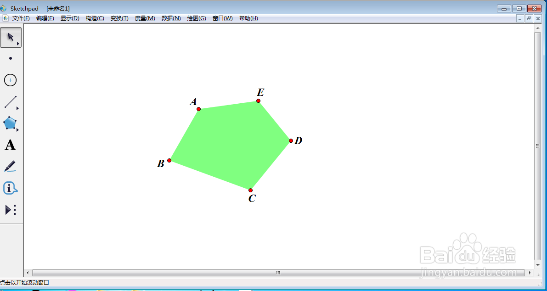Click the label text A
This screenshot has width=547, height=291.
[193, 102]
